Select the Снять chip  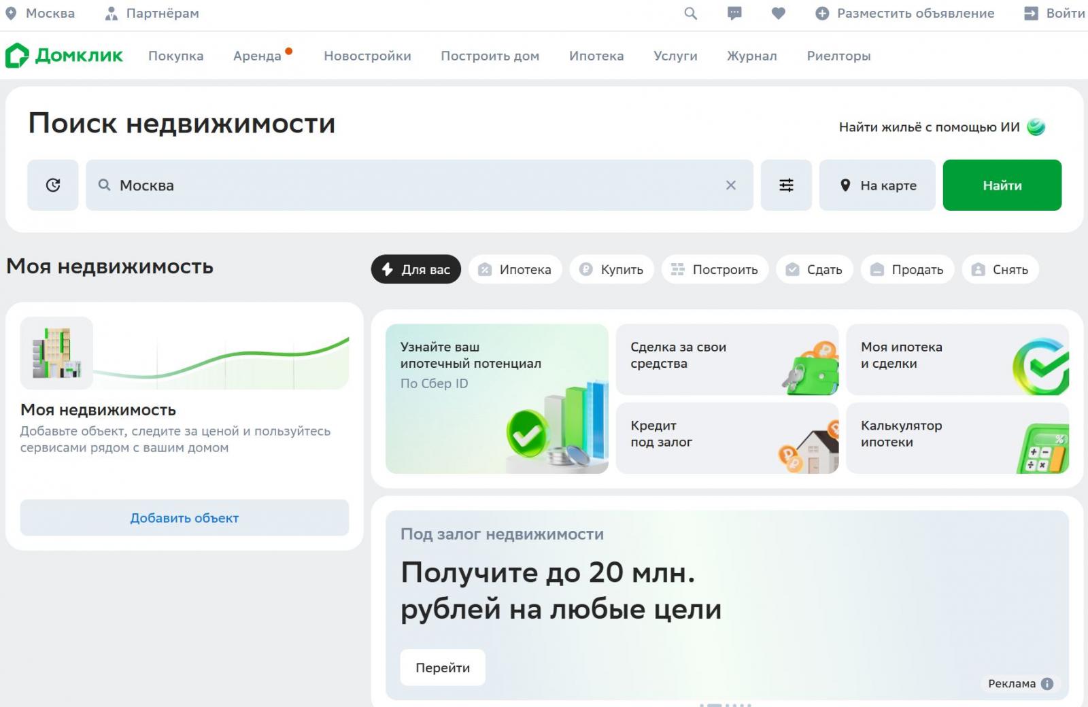[x=1000, y=269]
